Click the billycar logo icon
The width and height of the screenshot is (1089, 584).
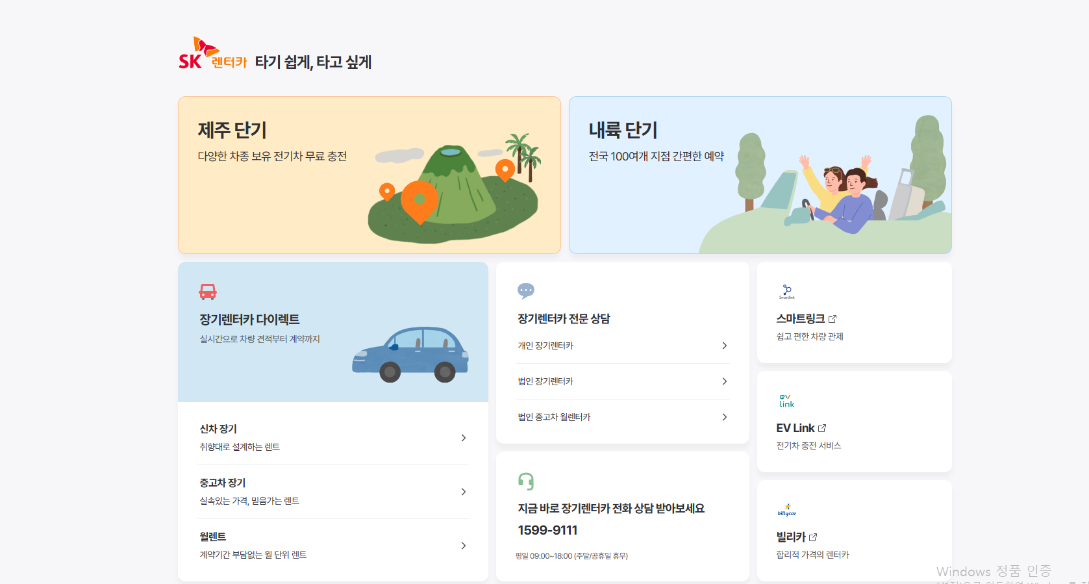pos(787,510)
